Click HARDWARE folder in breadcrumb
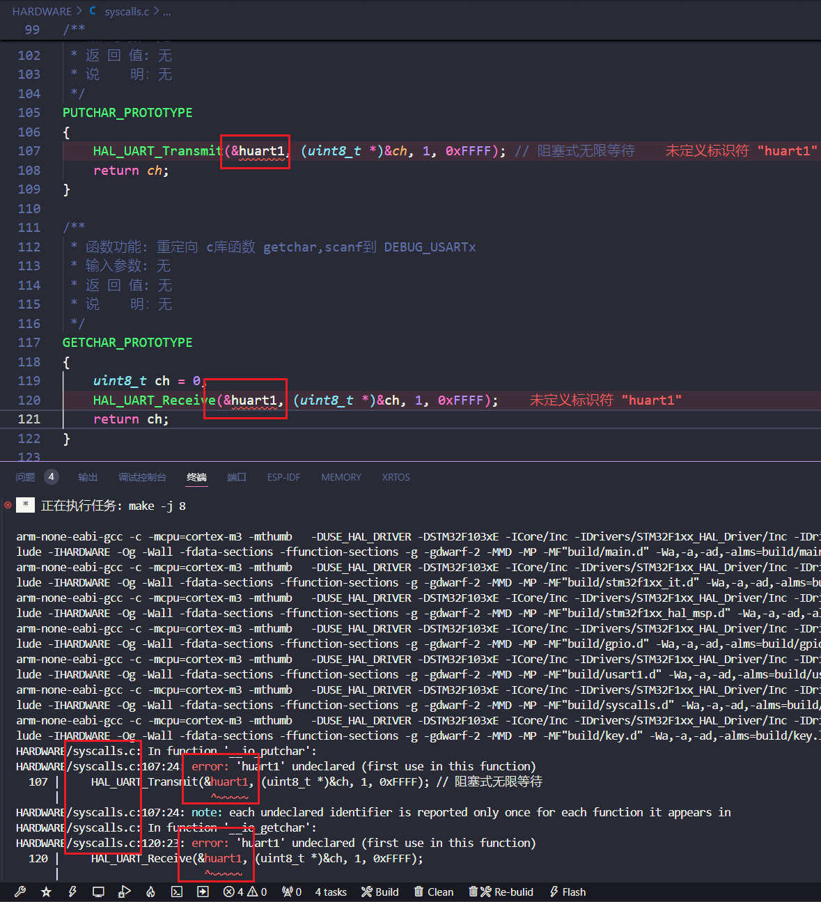 [42, 11]
